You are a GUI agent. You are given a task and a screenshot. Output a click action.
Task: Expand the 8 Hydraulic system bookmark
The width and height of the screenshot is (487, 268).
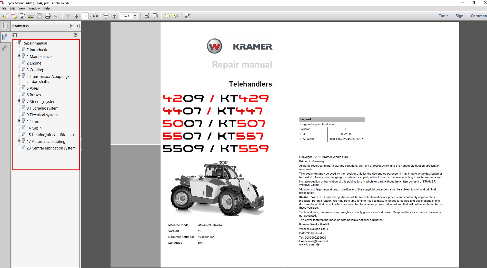[x=19, y=107]
